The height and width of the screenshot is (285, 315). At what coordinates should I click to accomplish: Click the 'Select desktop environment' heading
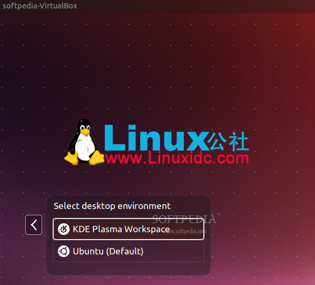(x=112, y=206)
